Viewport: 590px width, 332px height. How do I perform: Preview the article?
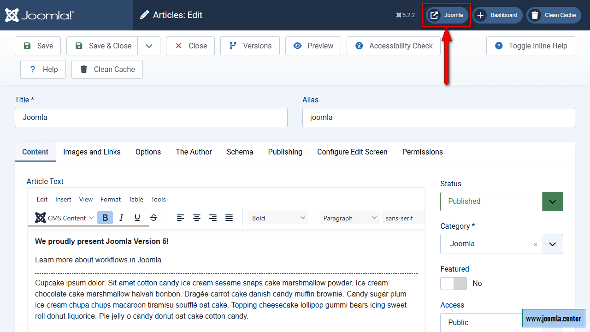pyautogui.click(x=313, y=46)
